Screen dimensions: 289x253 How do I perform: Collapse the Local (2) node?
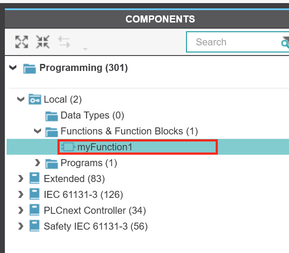coord(21,99)
